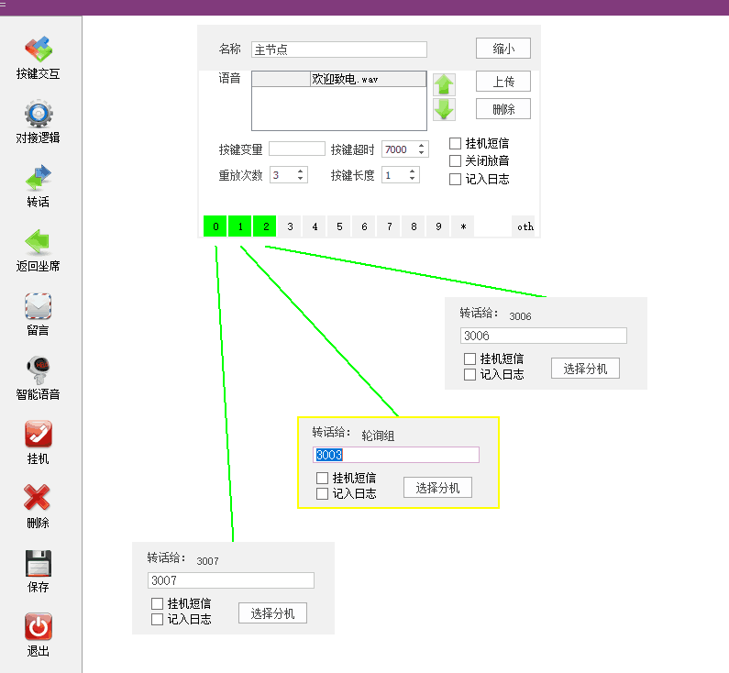The height and width of the screenshot is (673, 729).
Task: Enable 记入日志 in the 3007 transfer panel
Action: tap(157, 619)
